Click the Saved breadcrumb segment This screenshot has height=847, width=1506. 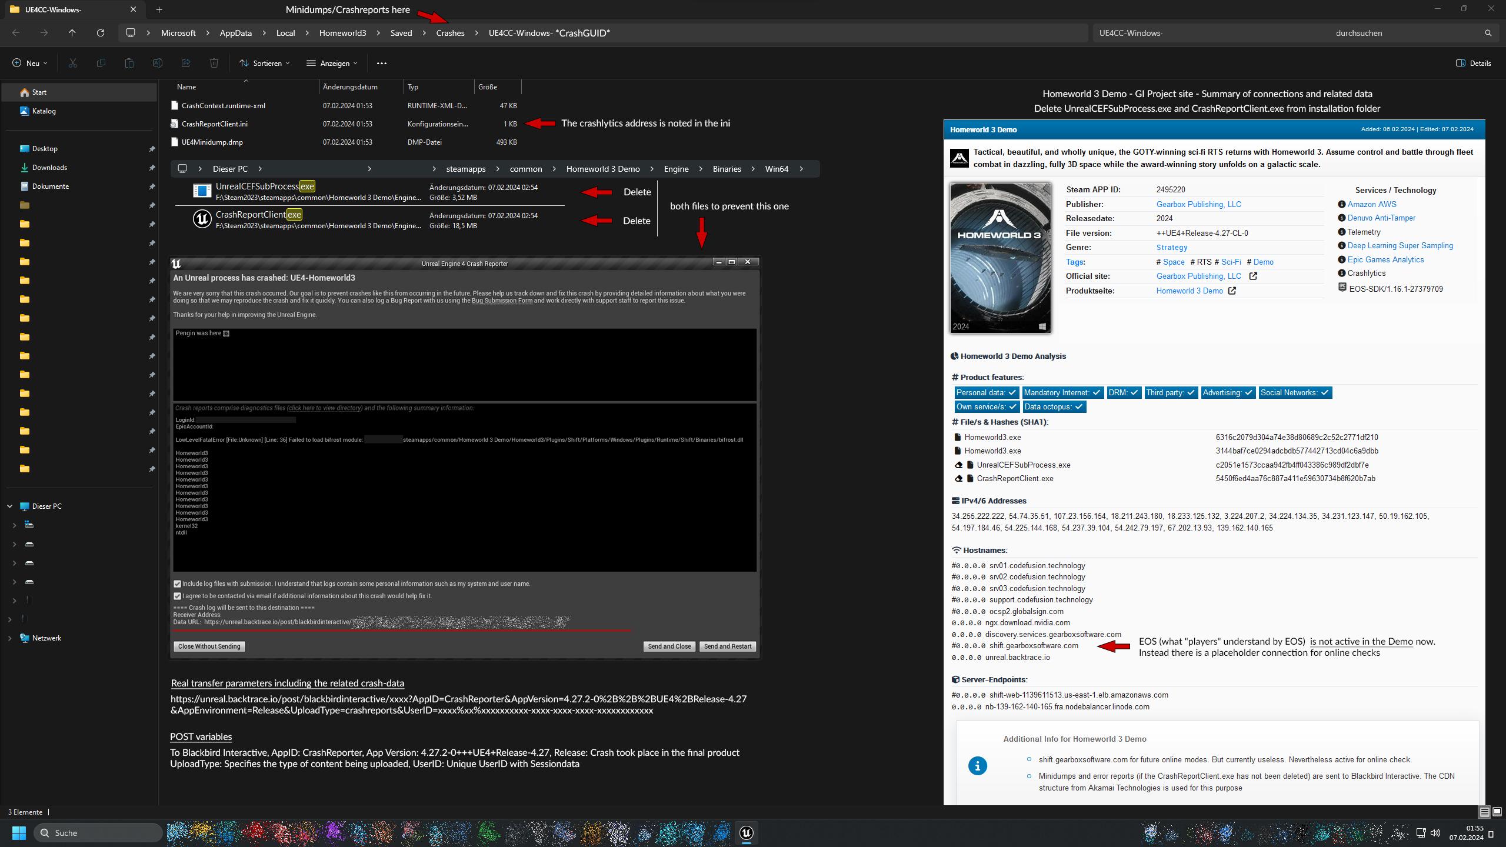click(x=401, y=33)
